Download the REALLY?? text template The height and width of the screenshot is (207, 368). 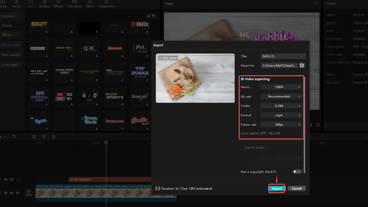(x=47, y=31)
